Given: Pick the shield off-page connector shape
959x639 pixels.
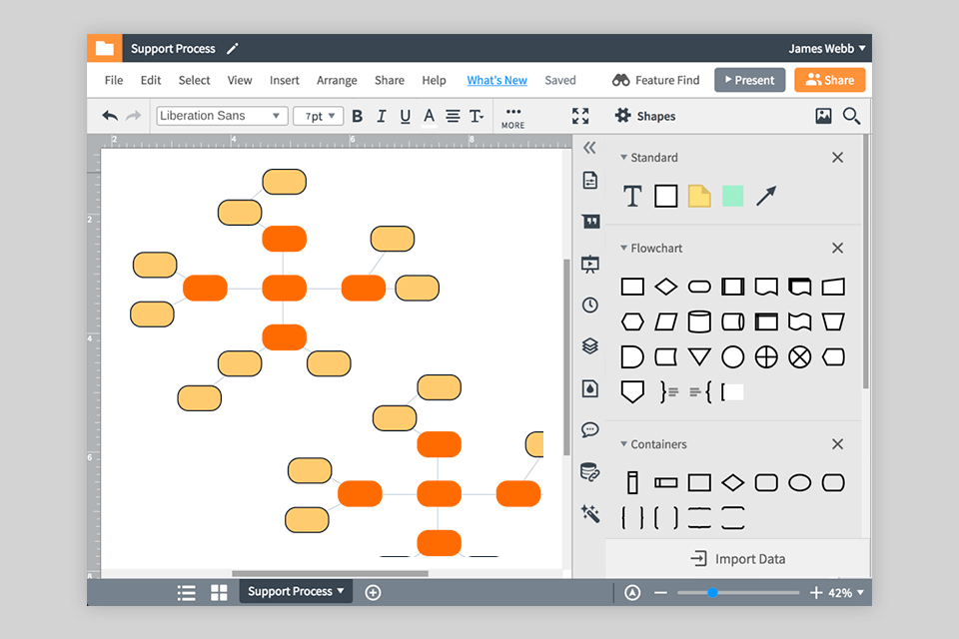Looking at the screenshot, I should click(632, 392).
